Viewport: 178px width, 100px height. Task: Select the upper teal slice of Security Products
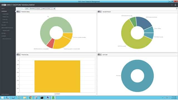coord(149,30)
